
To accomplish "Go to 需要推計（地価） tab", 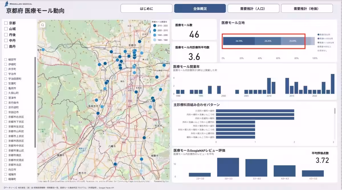I will click(307, 9).
